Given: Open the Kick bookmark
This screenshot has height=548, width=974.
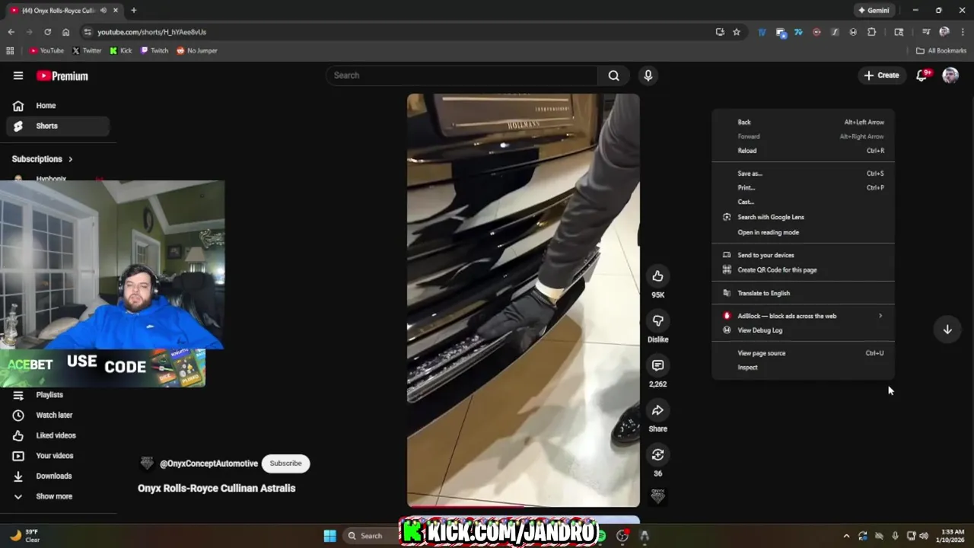Looking at the screenshot, I should pos(121,51).
